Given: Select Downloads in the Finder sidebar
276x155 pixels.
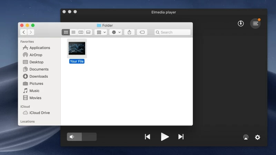Looking at the screenshot, I should click(x=38, y=76).
